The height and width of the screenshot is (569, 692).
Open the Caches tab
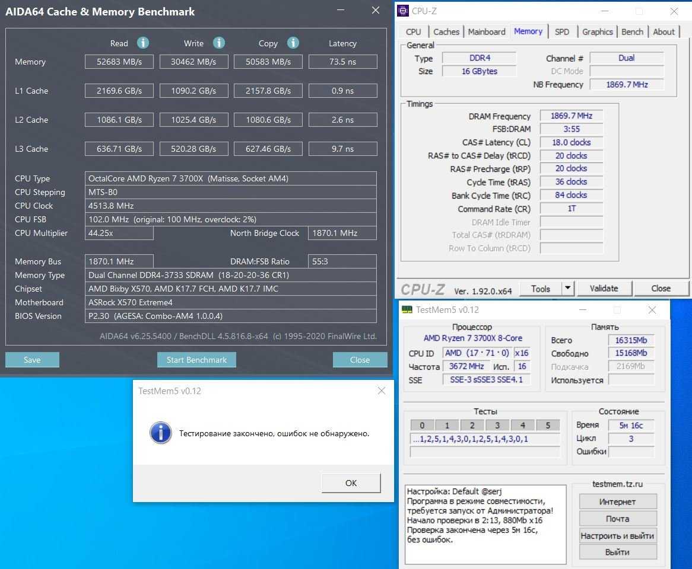(446, 32)
